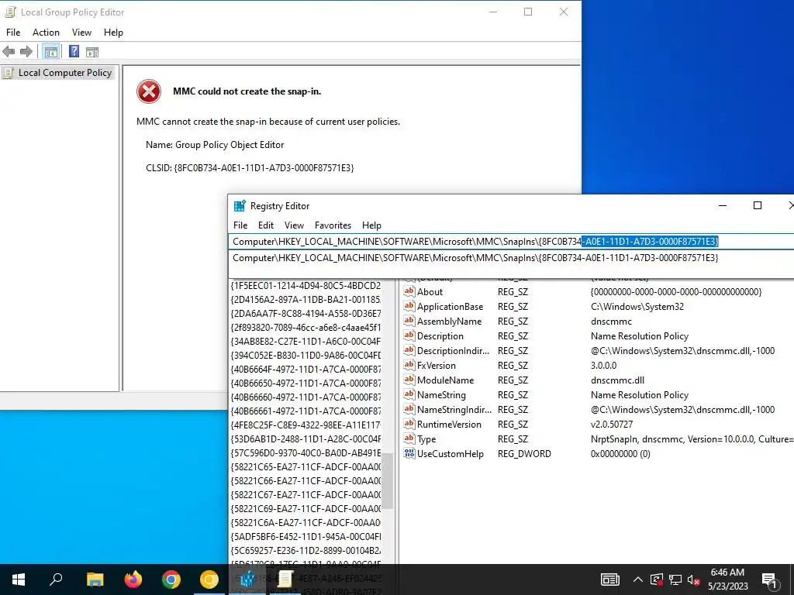
Task: Select key {57C596D0-9370-40C0-BA0D in tree
Action: (306, 452)
